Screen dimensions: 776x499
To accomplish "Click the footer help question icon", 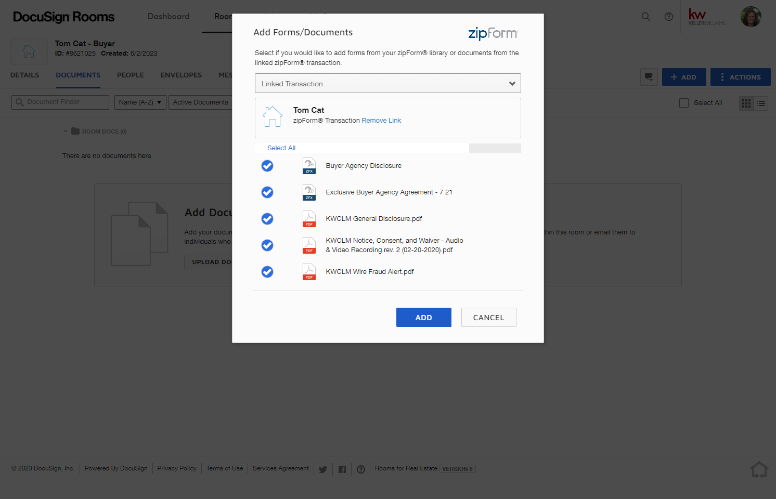I will coord(361,469).
